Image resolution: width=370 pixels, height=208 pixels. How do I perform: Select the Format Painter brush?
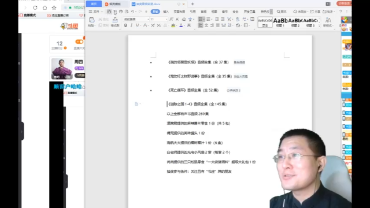(x=115, y=20)
